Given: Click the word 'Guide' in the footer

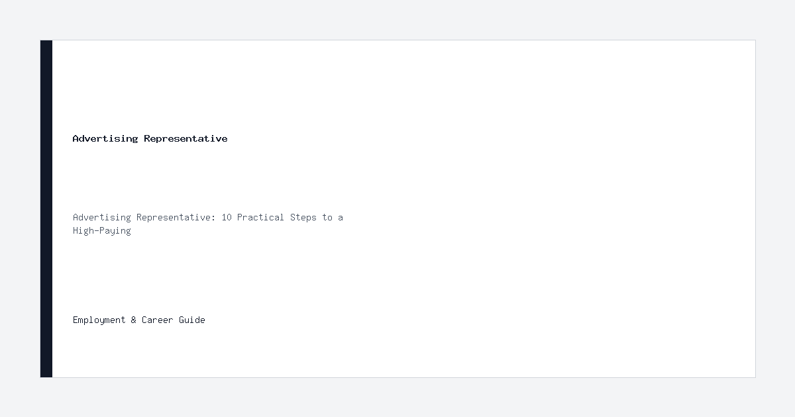Looking at the screenshot, I should click(x=192, y=320).
